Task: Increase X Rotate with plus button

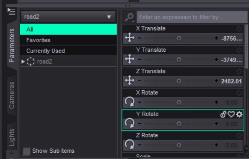Action: [216, 102]
